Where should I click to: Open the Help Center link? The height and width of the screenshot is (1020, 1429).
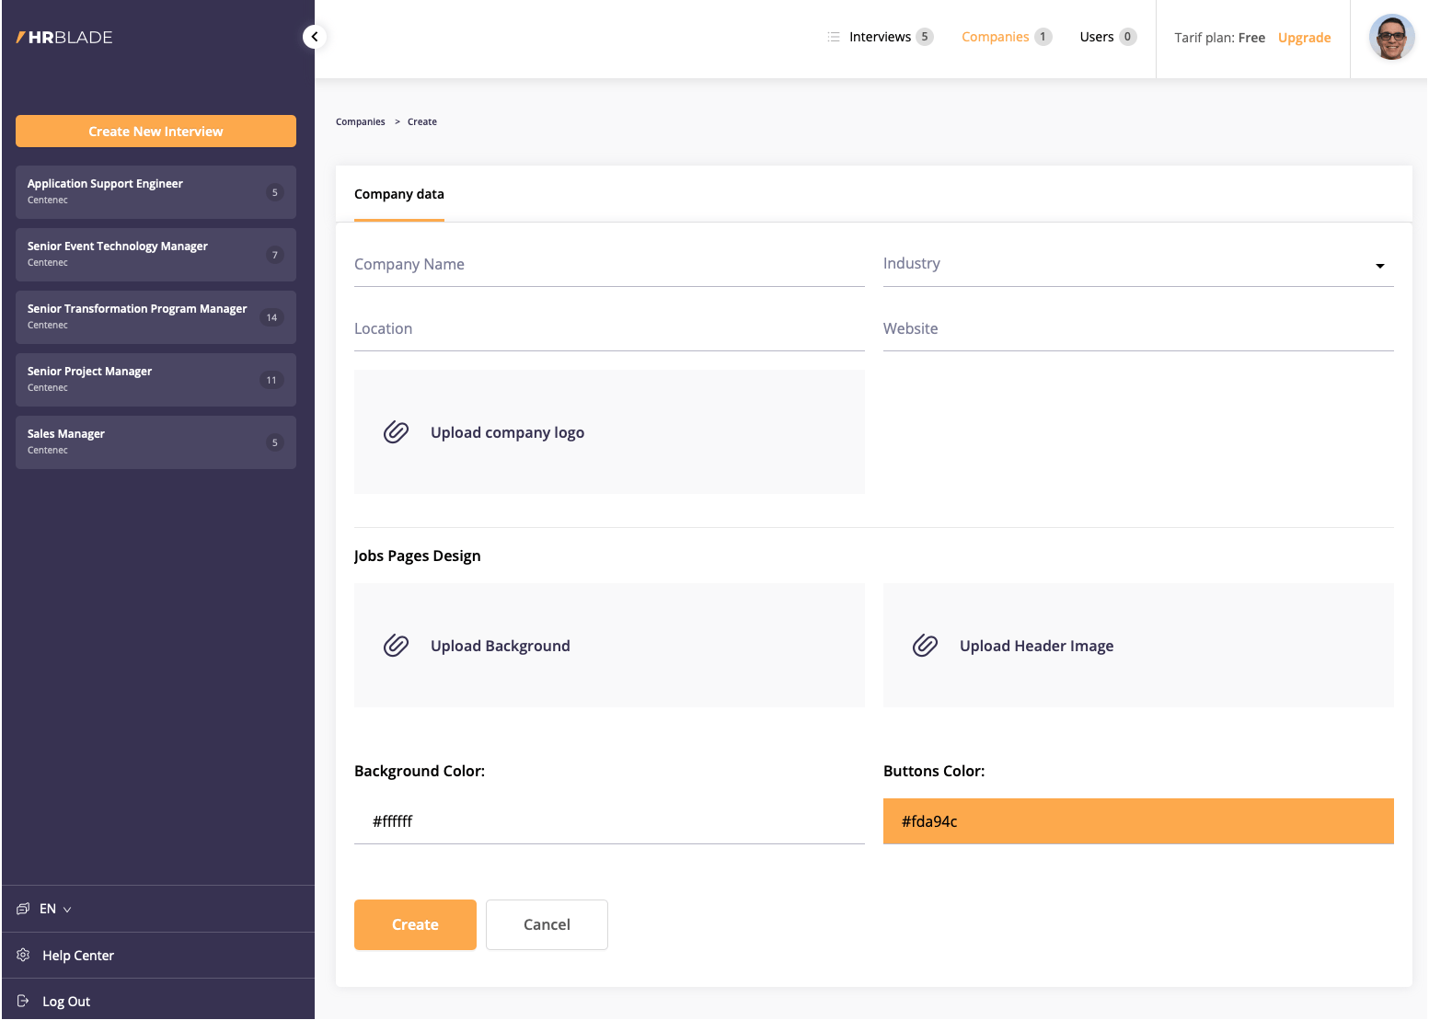tap(78, 956)
